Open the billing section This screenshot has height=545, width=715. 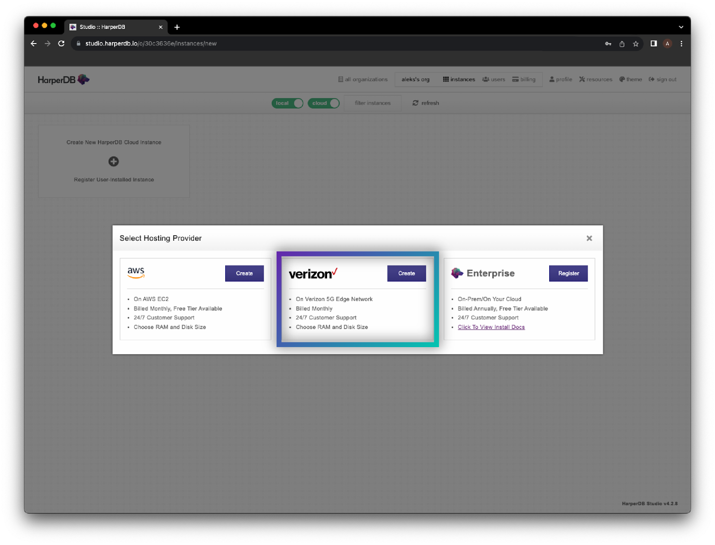(524, 79)
